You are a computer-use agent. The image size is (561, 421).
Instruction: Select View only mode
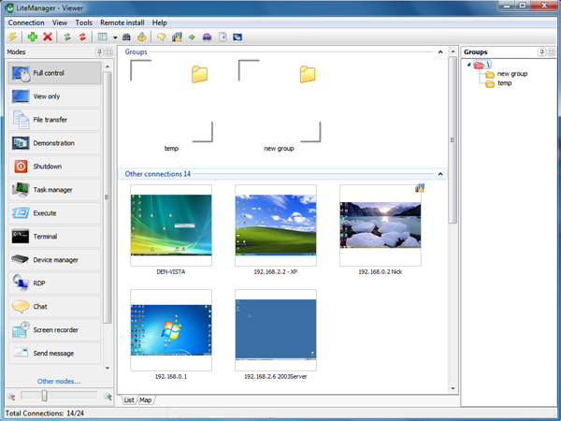(55, 96)
